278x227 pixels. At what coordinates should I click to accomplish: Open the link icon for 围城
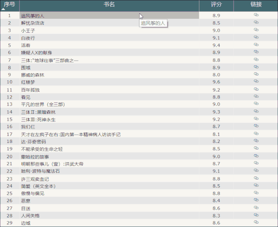coord(256,67)
